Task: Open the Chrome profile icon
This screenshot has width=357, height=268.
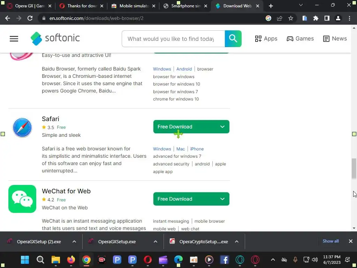Action: (338, 18)
